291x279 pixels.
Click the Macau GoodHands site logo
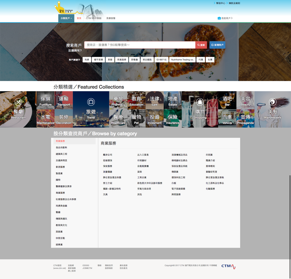(x=64, y=8)
